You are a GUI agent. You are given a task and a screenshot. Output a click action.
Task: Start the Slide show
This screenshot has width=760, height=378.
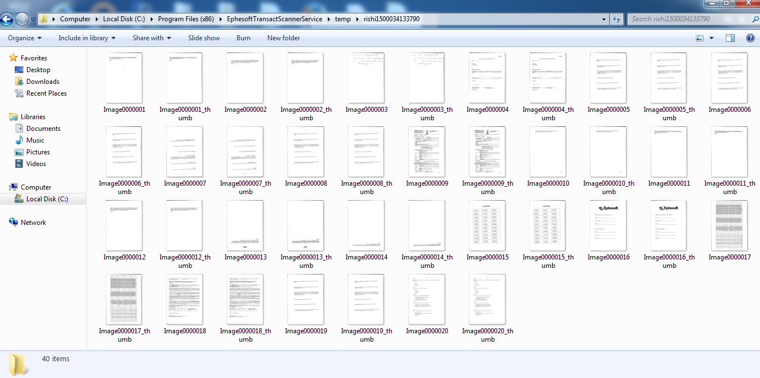(x=204, y=38)
